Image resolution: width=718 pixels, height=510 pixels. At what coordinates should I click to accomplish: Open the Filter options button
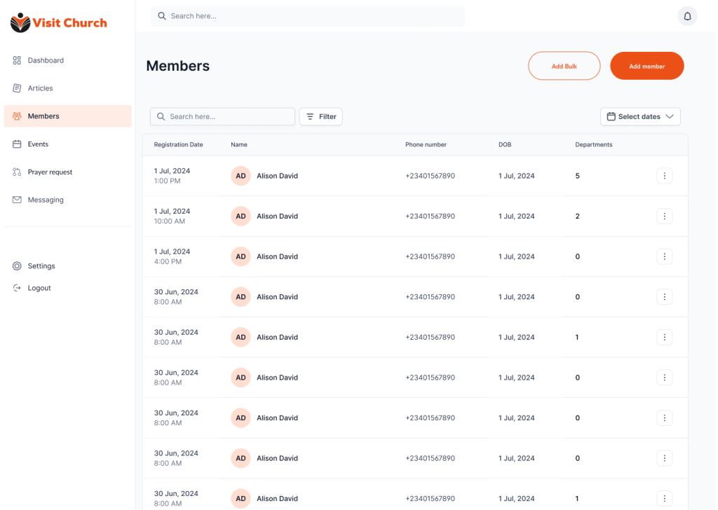pyautogui.click(x=320, y=116)
